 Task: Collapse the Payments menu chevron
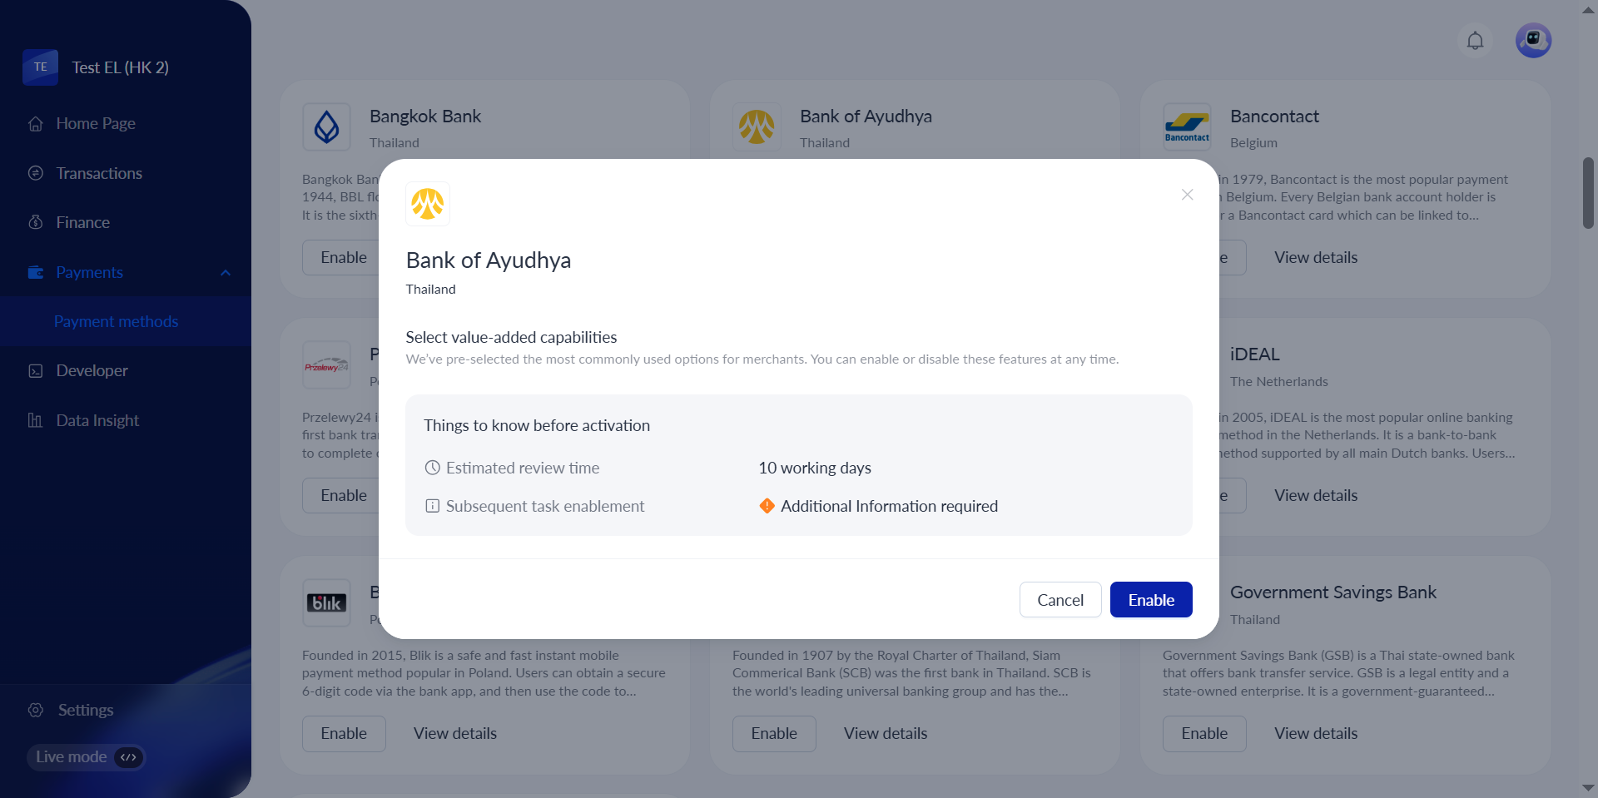226,273
